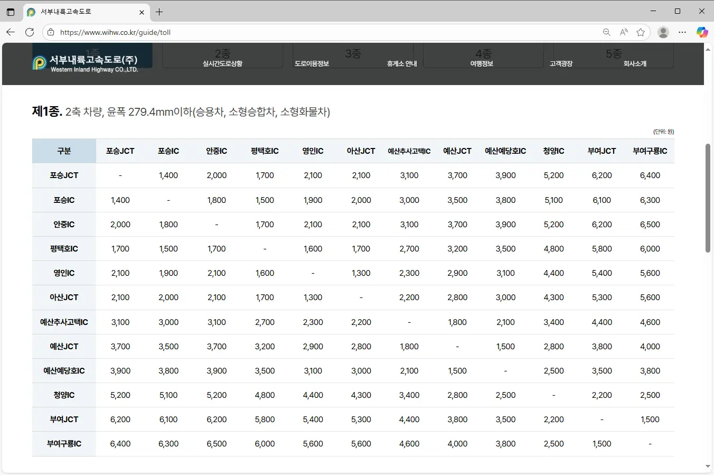Select the 청양IC column header
This screenshot has height=475, width=714.
coord(553,151)
